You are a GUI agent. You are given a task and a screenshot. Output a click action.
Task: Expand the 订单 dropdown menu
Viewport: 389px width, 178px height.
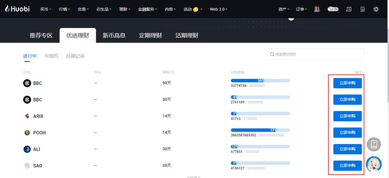[301, 9]
